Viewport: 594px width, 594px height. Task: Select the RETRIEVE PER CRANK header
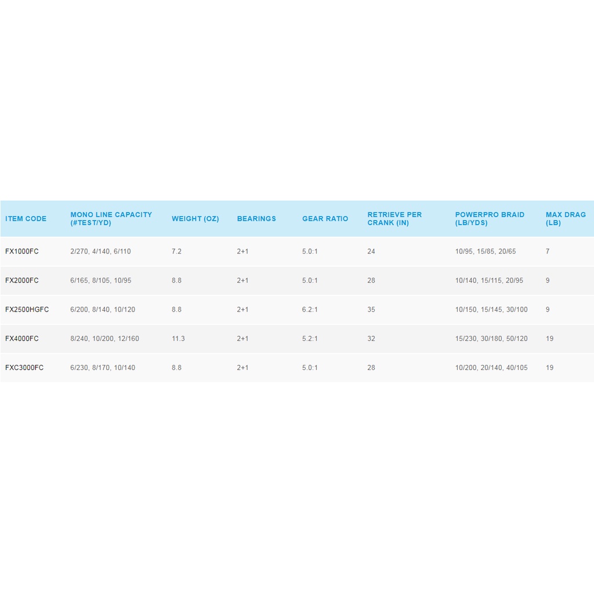[x=394, y=219]
